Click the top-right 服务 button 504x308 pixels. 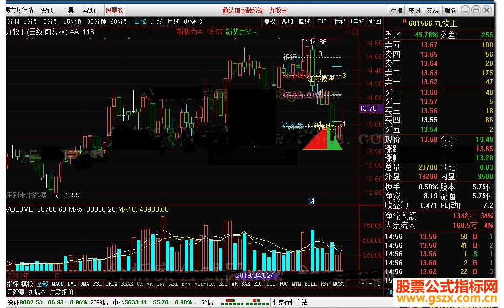tap(450, 10)
